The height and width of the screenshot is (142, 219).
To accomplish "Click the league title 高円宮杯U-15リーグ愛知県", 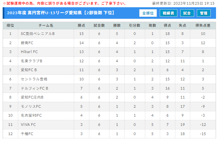I will click(x=55, y=13).
